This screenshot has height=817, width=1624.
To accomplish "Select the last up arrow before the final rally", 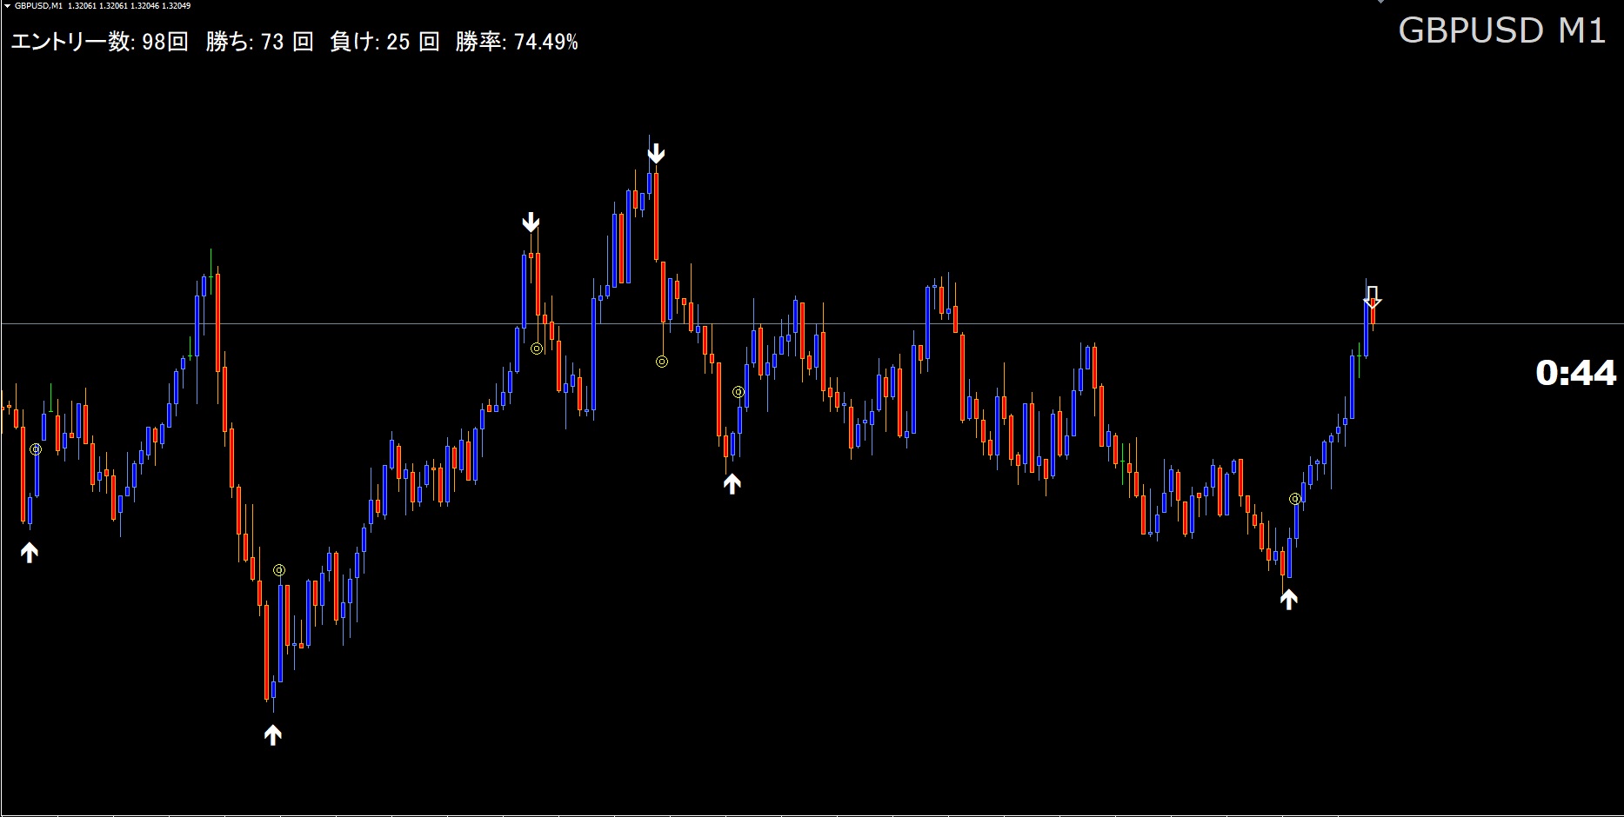I will click(1289, 599).
